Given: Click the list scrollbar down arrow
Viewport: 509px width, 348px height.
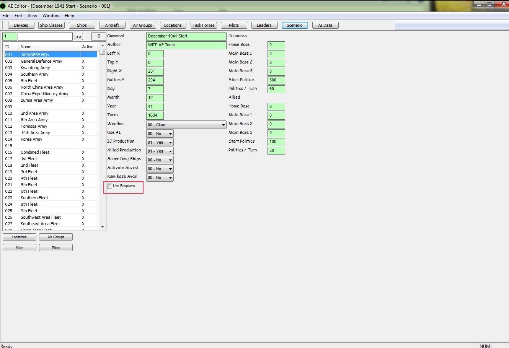Looking at the screenshot, I should pyautogui.click(x=102, y=227).
